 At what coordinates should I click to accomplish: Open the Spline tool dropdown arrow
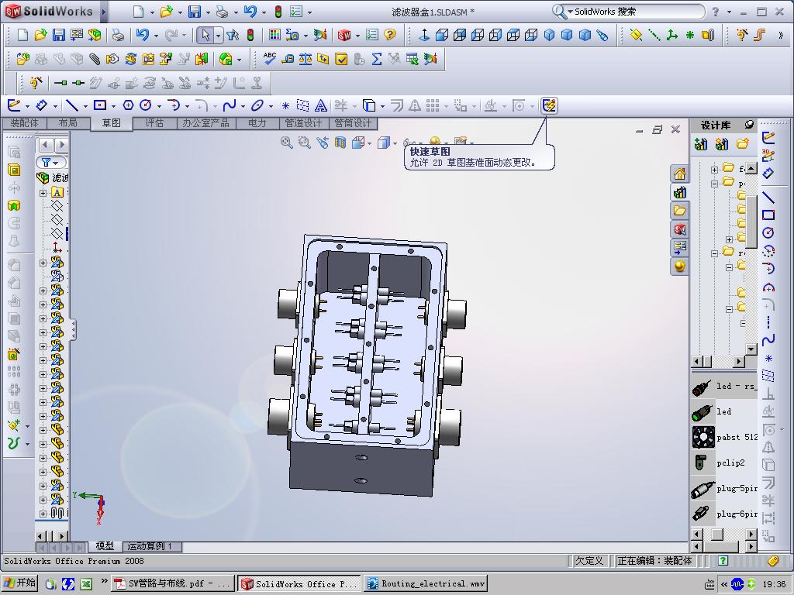pos(243,105)
